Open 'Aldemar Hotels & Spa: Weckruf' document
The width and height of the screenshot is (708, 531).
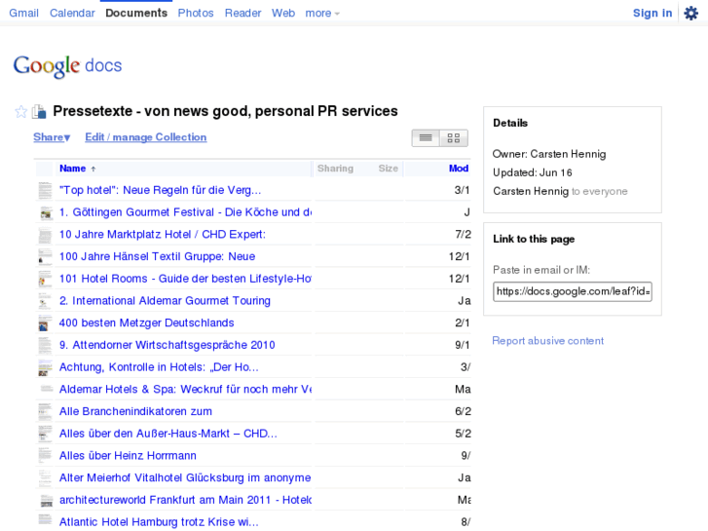185,390
